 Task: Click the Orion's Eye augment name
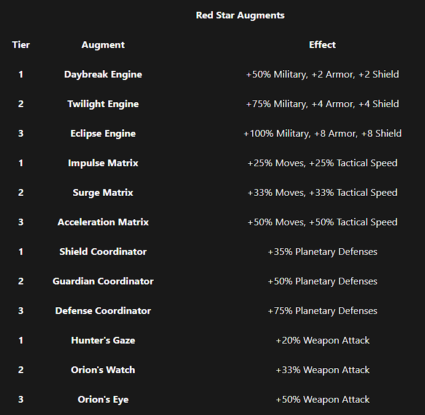pyautogui.click(x=103, y=399)
